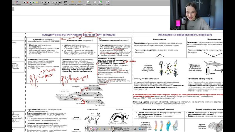Click the Назад (Back) page icon
This screenshot has height=132, width=235.
(95, 2)
